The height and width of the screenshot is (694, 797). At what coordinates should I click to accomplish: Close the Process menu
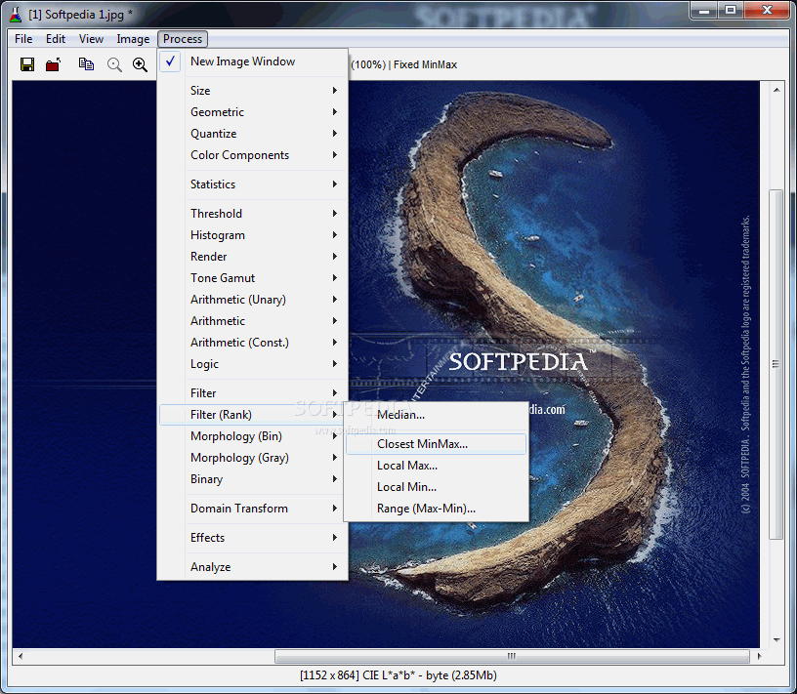coord(183,39)
